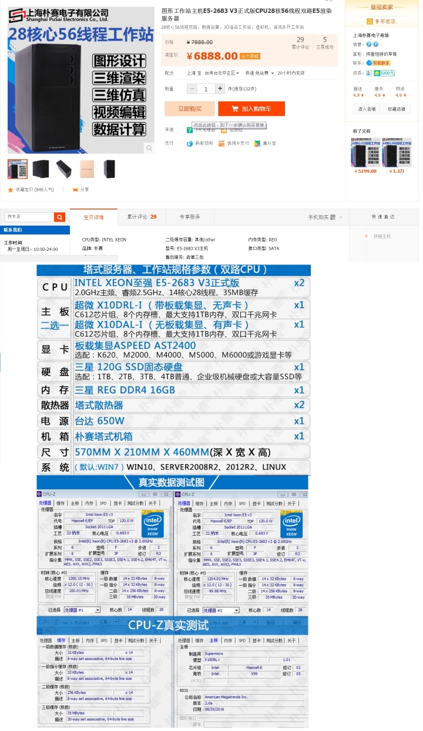Screen dimensions: 423x731
Task: Click the spec 二级缓存容量: 其他/other
Action: [x=190, y=240]
